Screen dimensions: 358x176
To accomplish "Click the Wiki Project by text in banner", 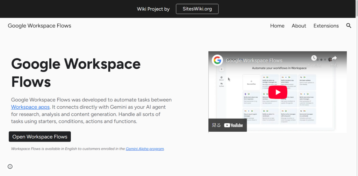I will point(153,9).
